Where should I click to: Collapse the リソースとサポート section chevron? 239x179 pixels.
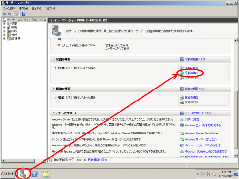tap(53, 113)
